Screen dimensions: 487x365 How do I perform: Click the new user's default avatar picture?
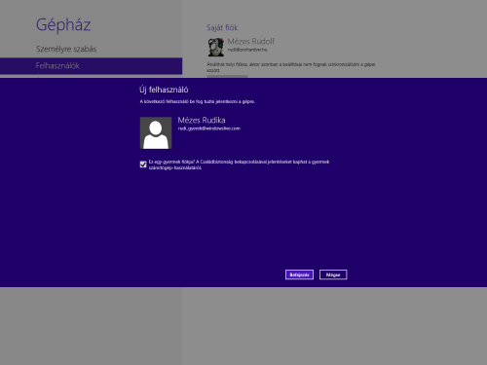pos(156,133)
